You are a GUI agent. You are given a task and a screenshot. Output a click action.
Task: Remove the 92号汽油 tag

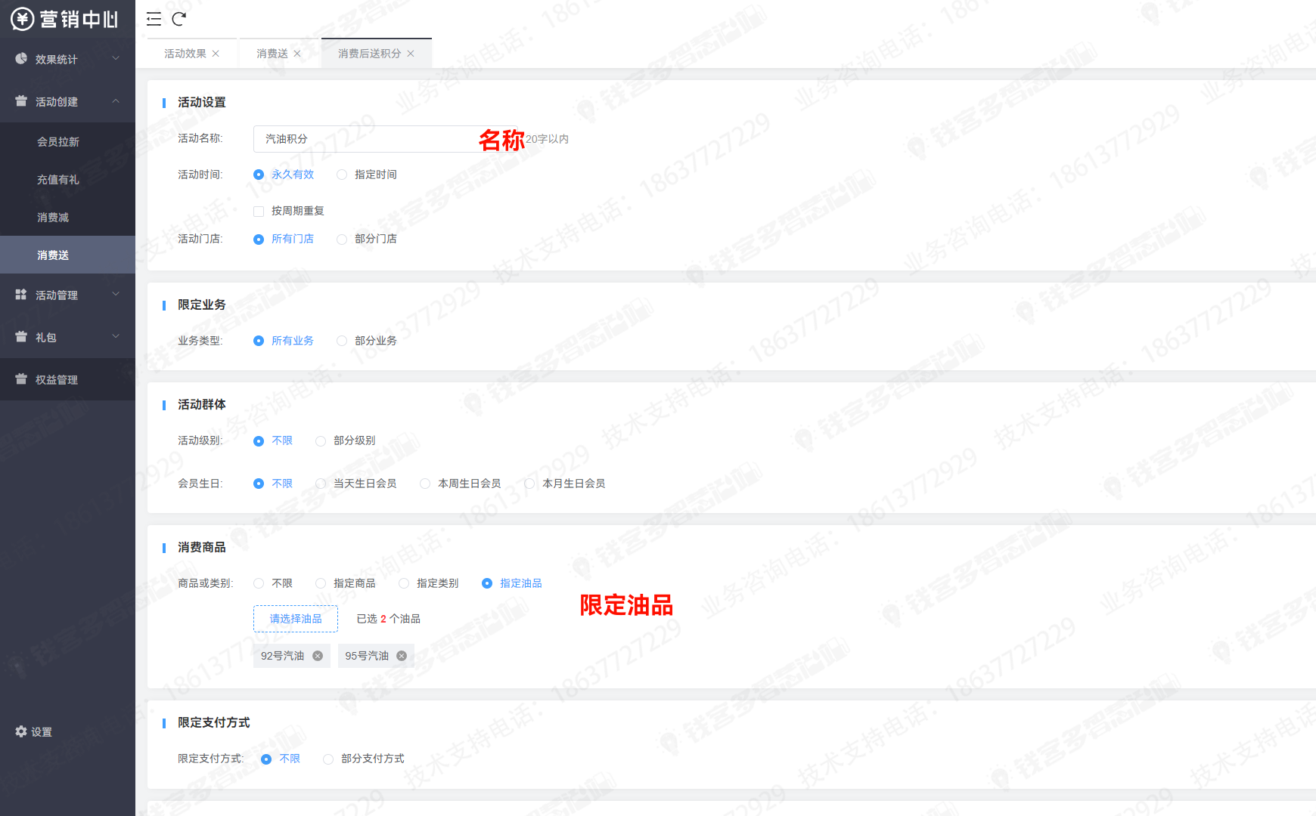318,656
